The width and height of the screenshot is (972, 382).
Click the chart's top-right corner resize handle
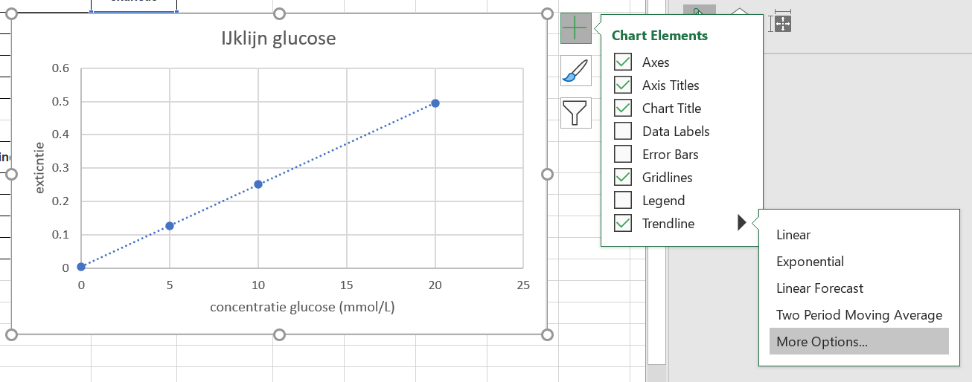click(547, 13)
